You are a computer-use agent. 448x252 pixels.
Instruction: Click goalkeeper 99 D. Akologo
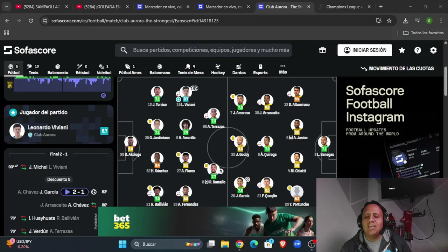pos(130,146)
